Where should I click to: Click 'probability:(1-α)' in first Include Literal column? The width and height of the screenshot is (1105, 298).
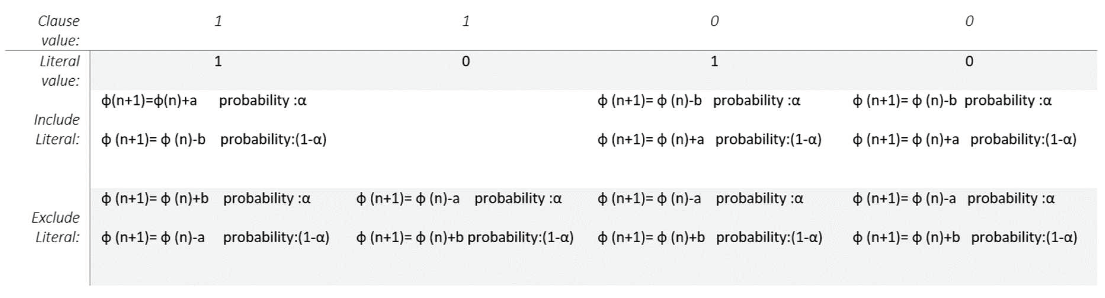273,140
